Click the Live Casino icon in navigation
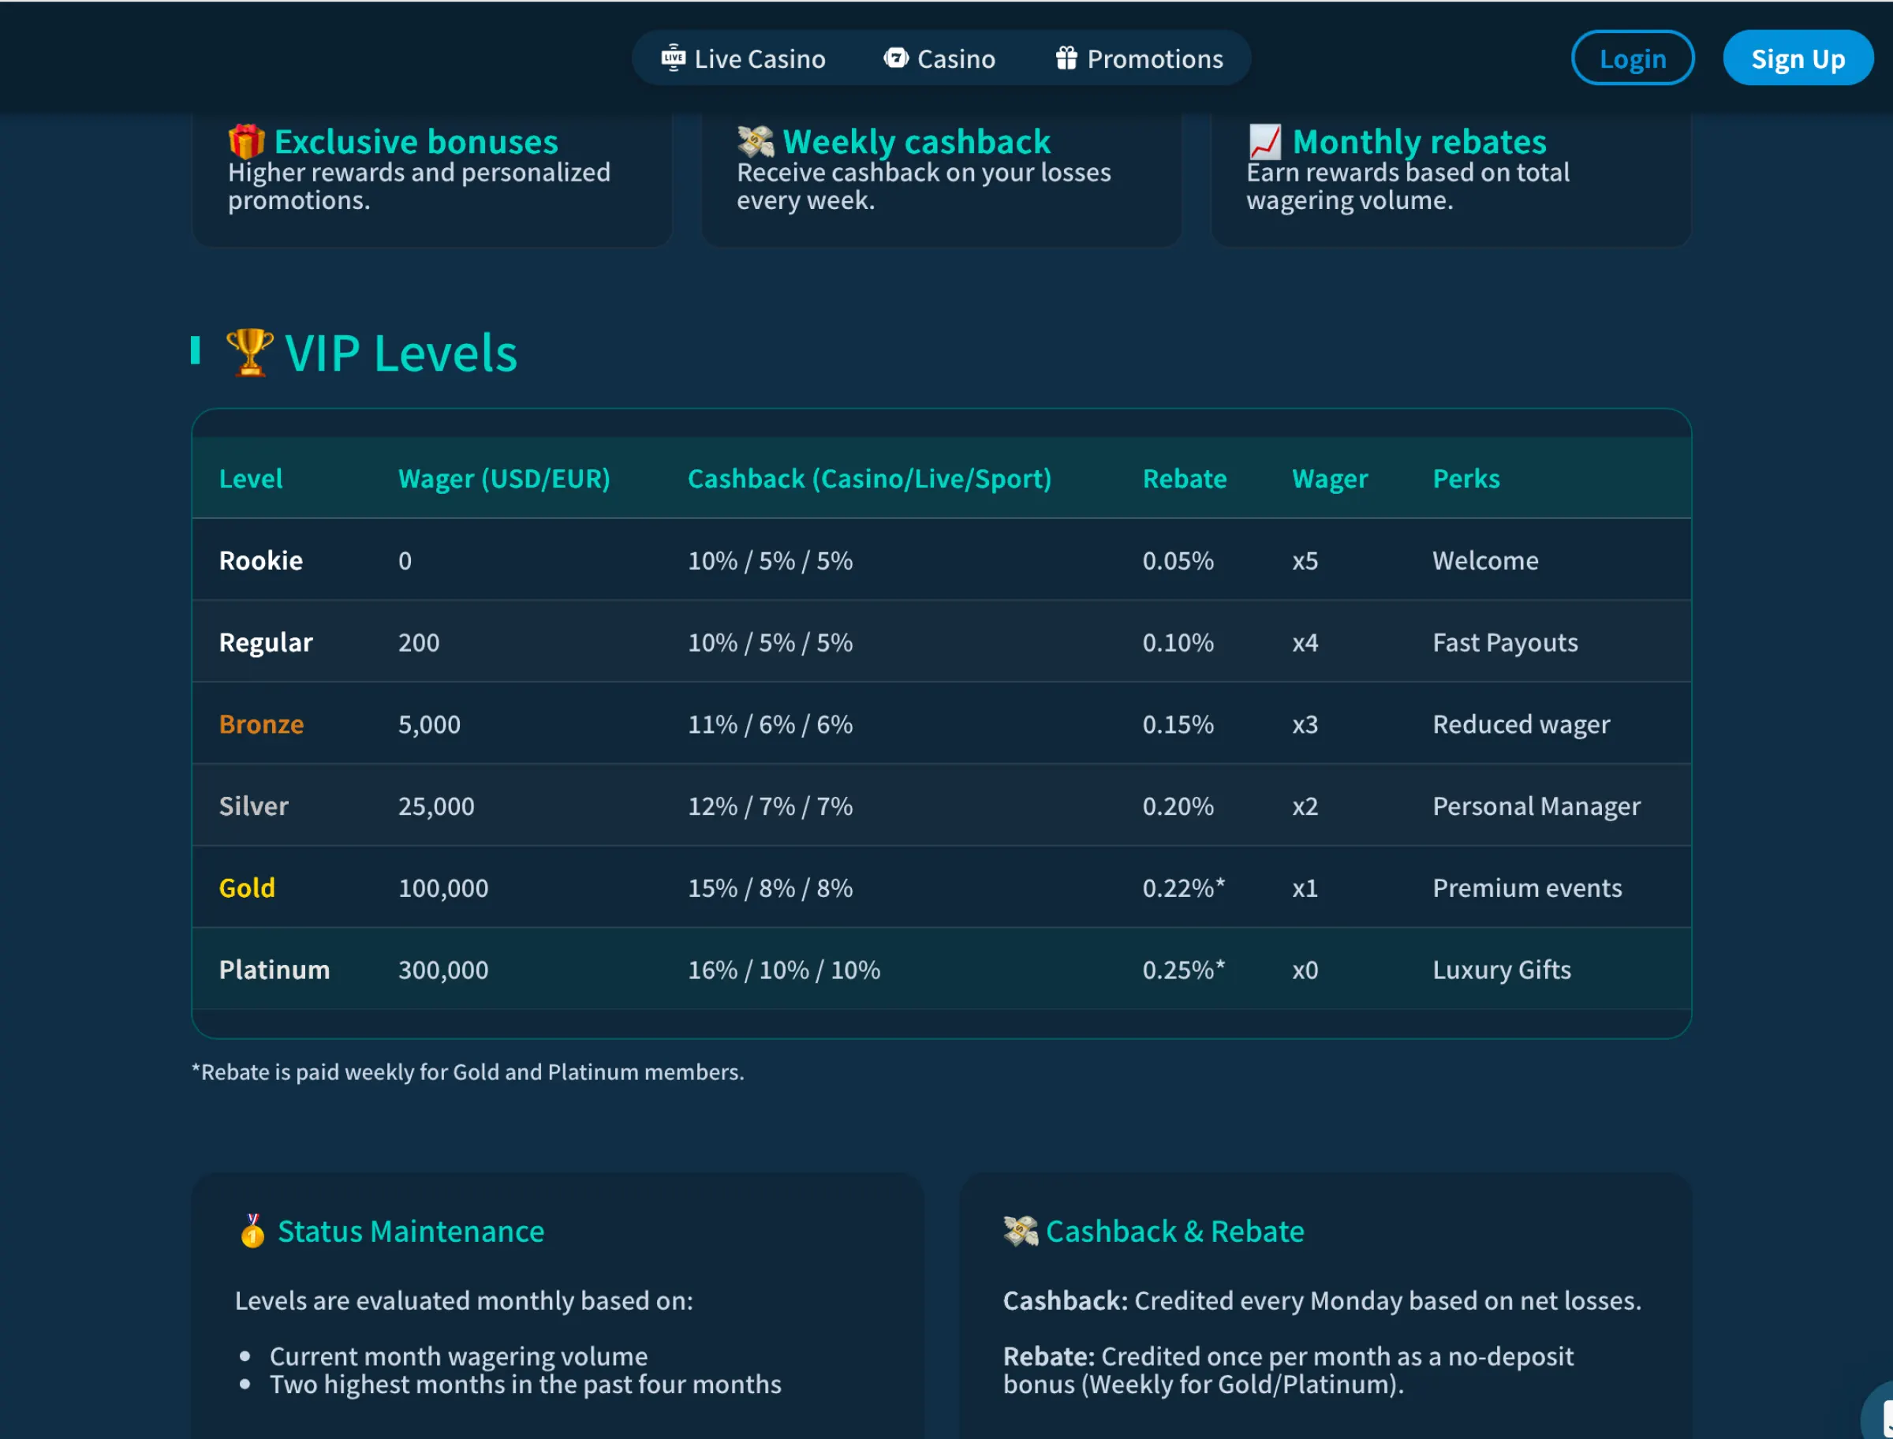 point(673,58)
